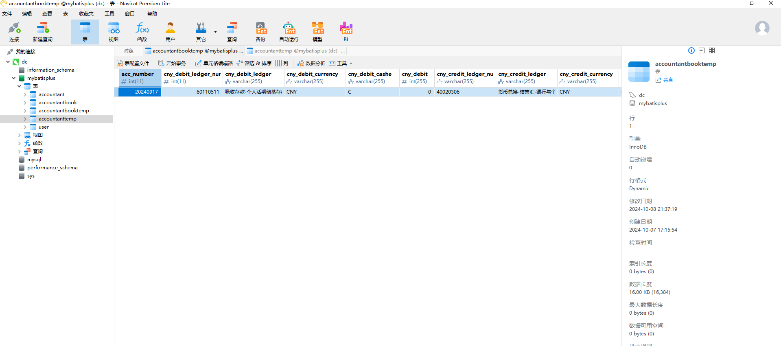Select the performance_schema database

click(52, 168)
